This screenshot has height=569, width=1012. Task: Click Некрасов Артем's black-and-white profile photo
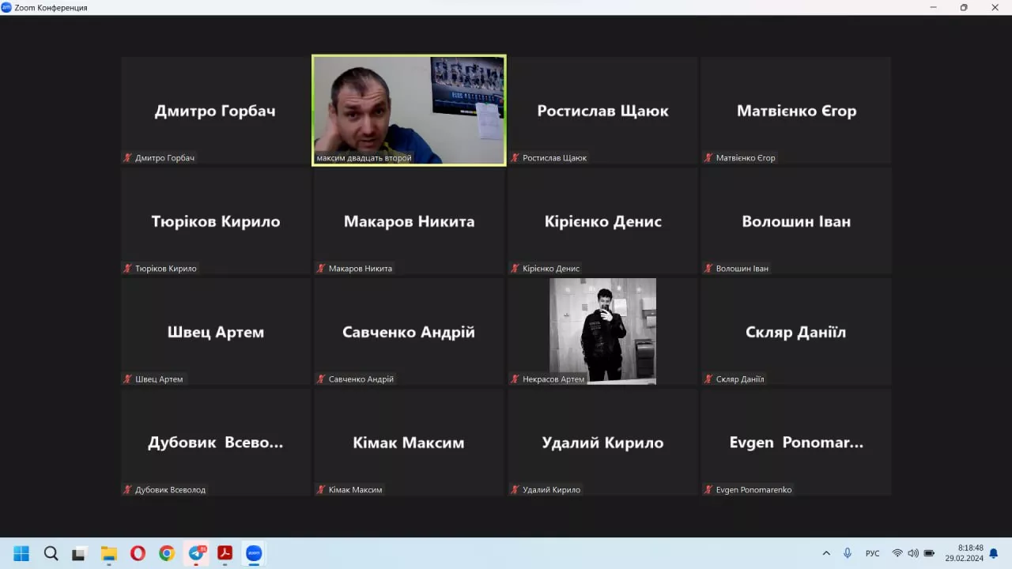pos(602,331)
